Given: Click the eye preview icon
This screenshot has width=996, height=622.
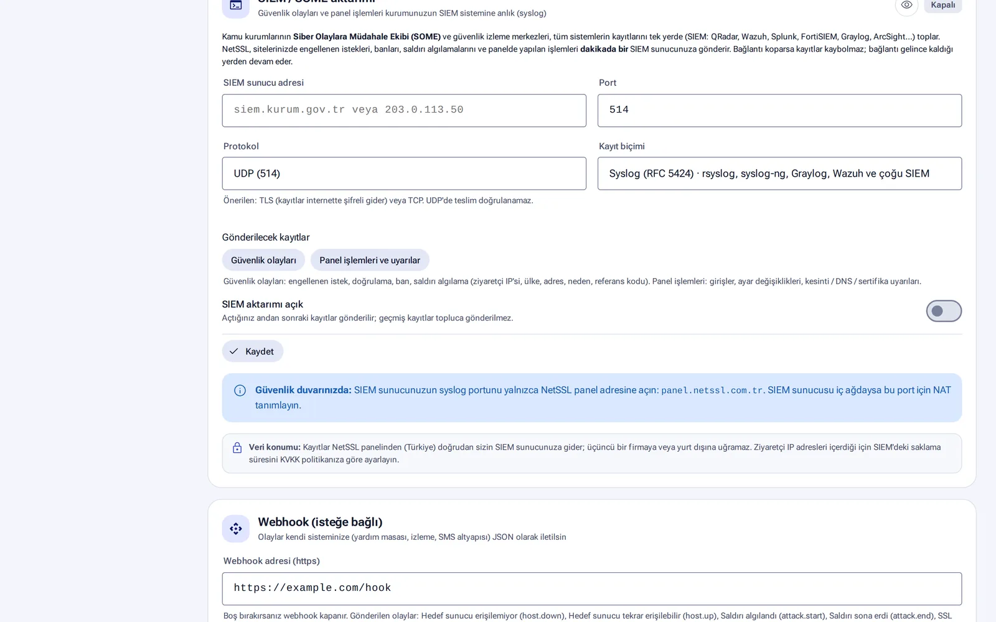Looking at the screenshot, I should (906, 5).
